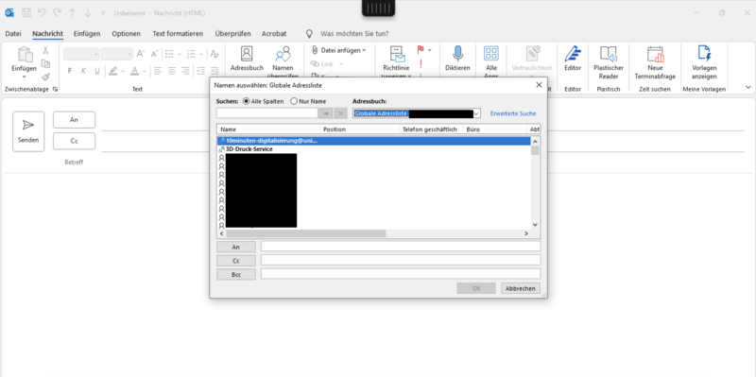Image resolution: width=756 pixels, height=377 pixels.
Task: Launch Plastischer Reader
Action: [608, 62]
